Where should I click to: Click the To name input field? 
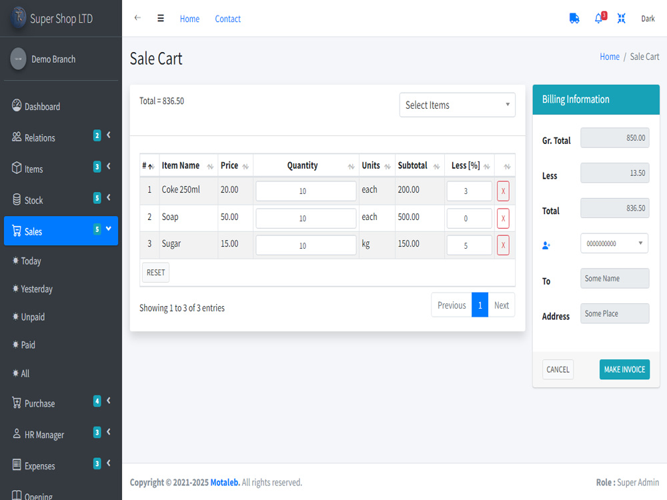coord(615,278)
